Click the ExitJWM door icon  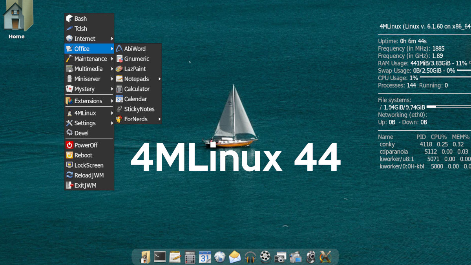[x=69, y=185]
